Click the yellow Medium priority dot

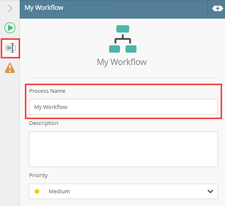[37, 192]
